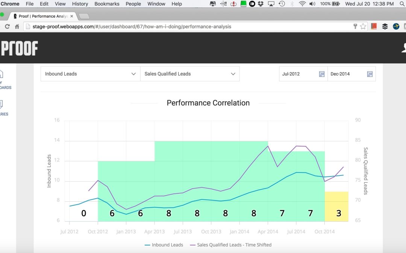Open the Bookmarks menu
Screen dimensions: 406x253
coord(107,4)
